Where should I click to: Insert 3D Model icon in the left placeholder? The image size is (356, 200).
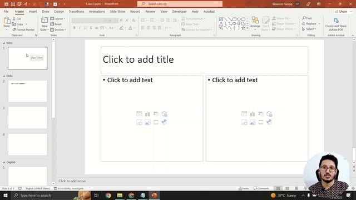coord(165,114)
